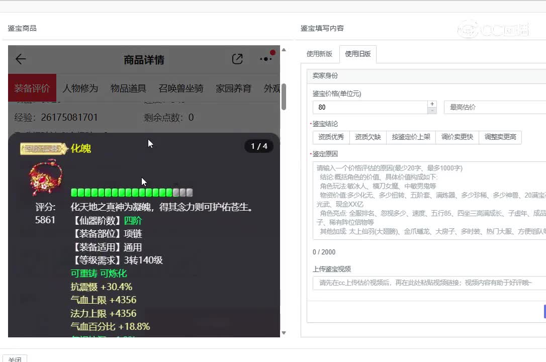This screenshot has height=362, width=546.
Task: Click the 最高估价 input field
Action: pos(495,107)
